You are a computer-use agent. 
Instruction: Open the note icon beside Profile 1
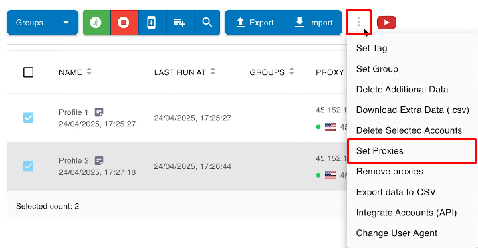99,112
